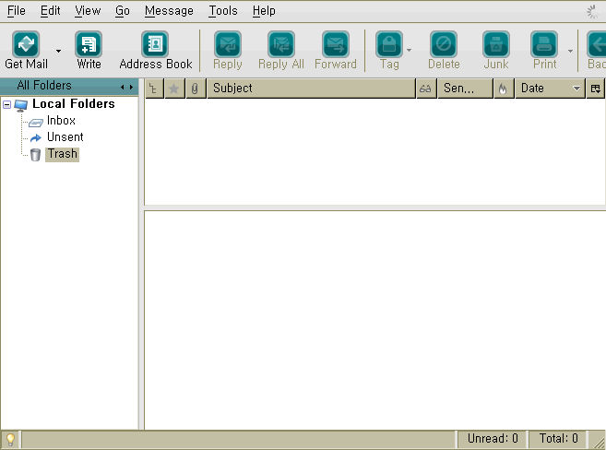Open the Help menu
Viewport: 606px width, 450px height.
(x=264, y=11)
